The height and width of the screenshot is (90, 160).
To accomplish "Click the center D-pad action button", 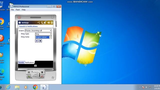I will 35,74.
